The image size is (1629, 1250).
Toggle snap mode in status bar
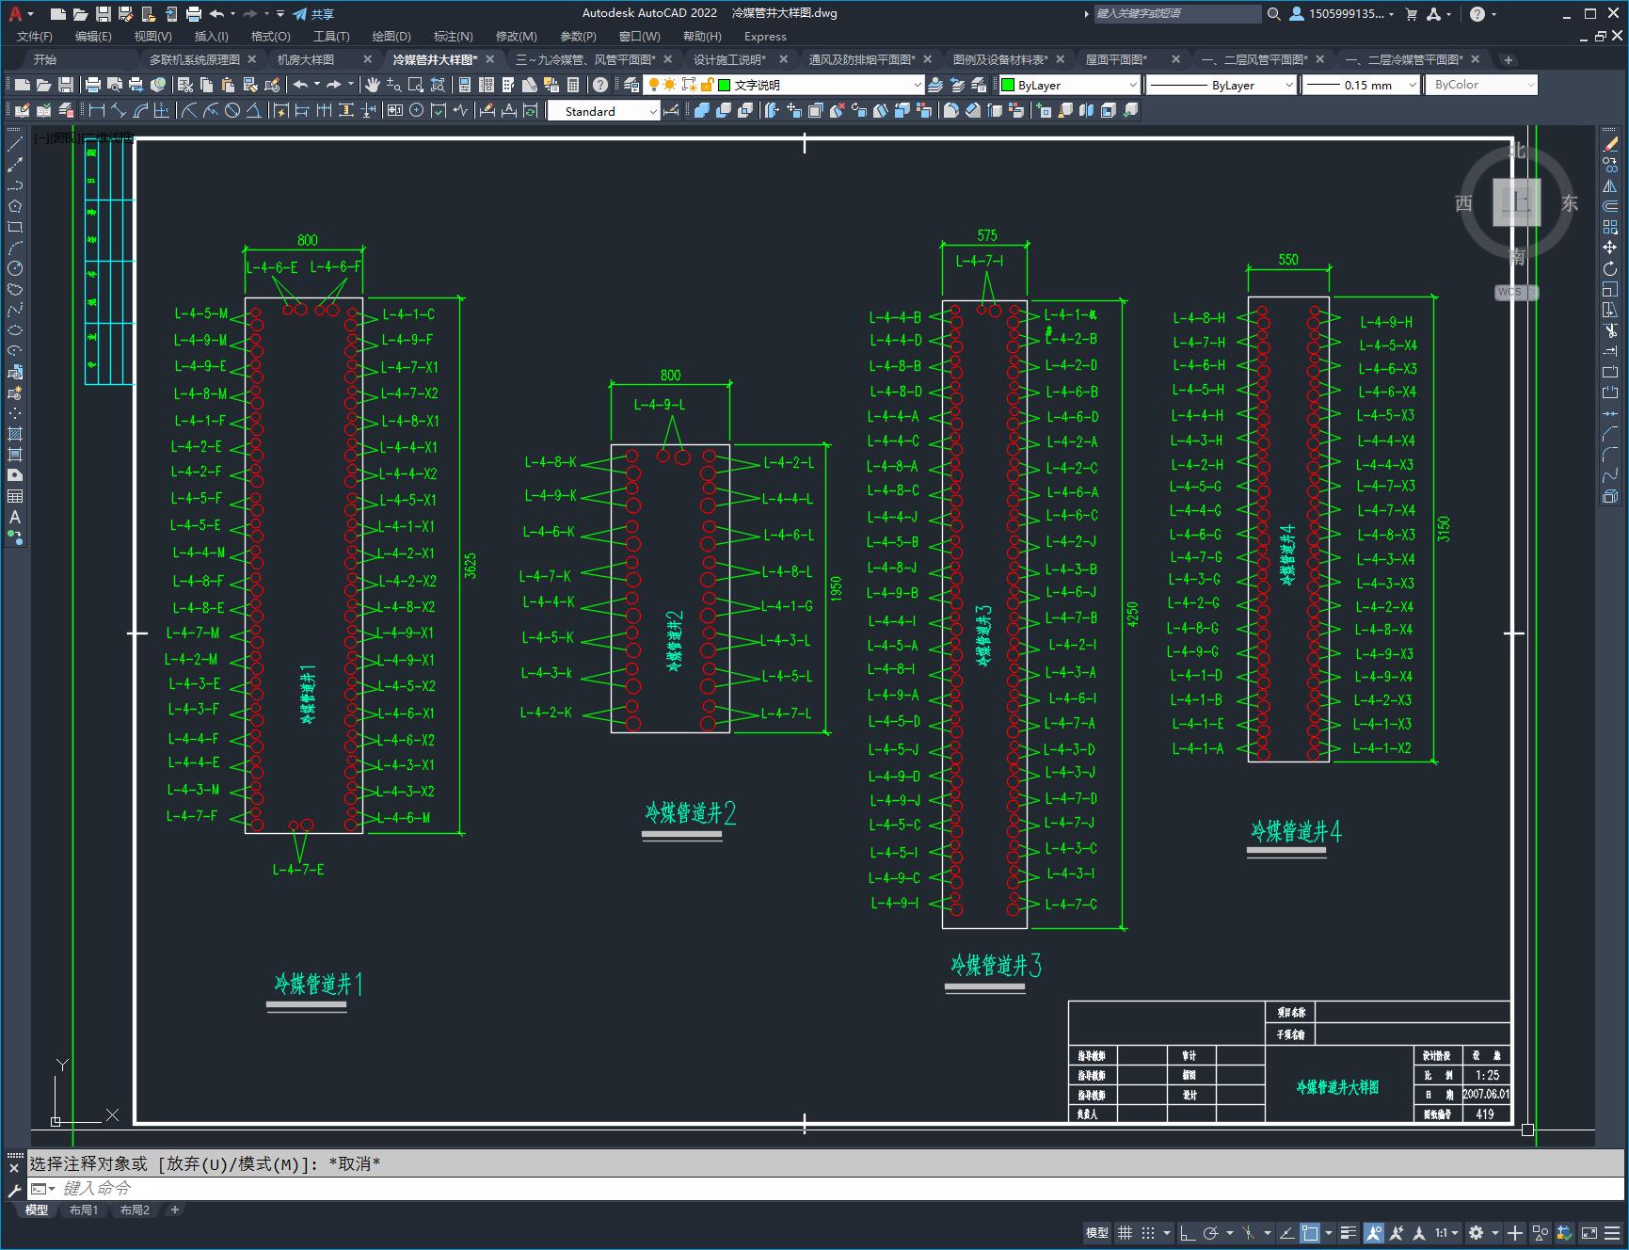click(1148, 1232)
